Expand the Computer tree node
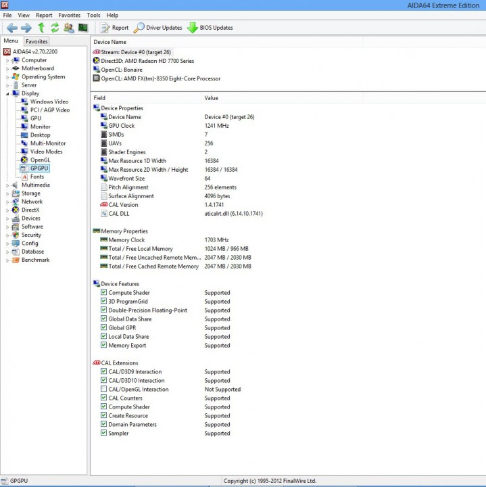Viewport: 486px width, 487px height. [7, 61]
